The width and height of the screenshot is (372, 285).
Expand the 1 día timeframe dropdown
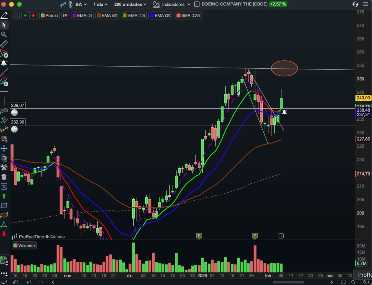click(x=100, y=4)
